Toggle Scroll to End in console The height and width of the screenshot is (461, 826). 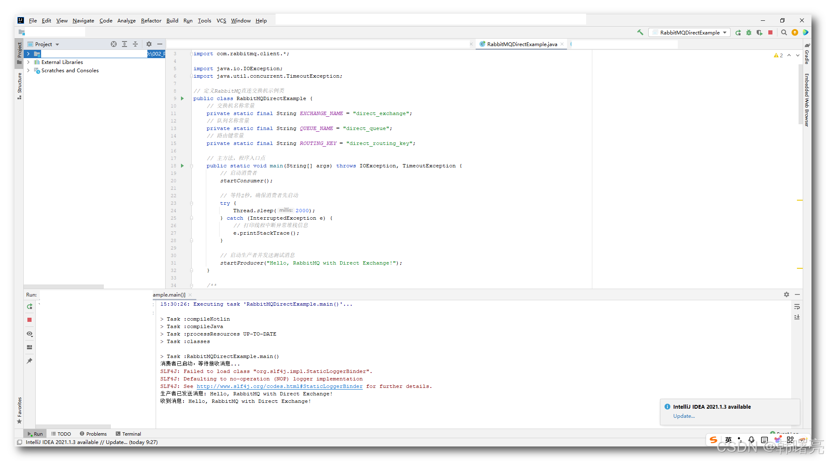797,317
